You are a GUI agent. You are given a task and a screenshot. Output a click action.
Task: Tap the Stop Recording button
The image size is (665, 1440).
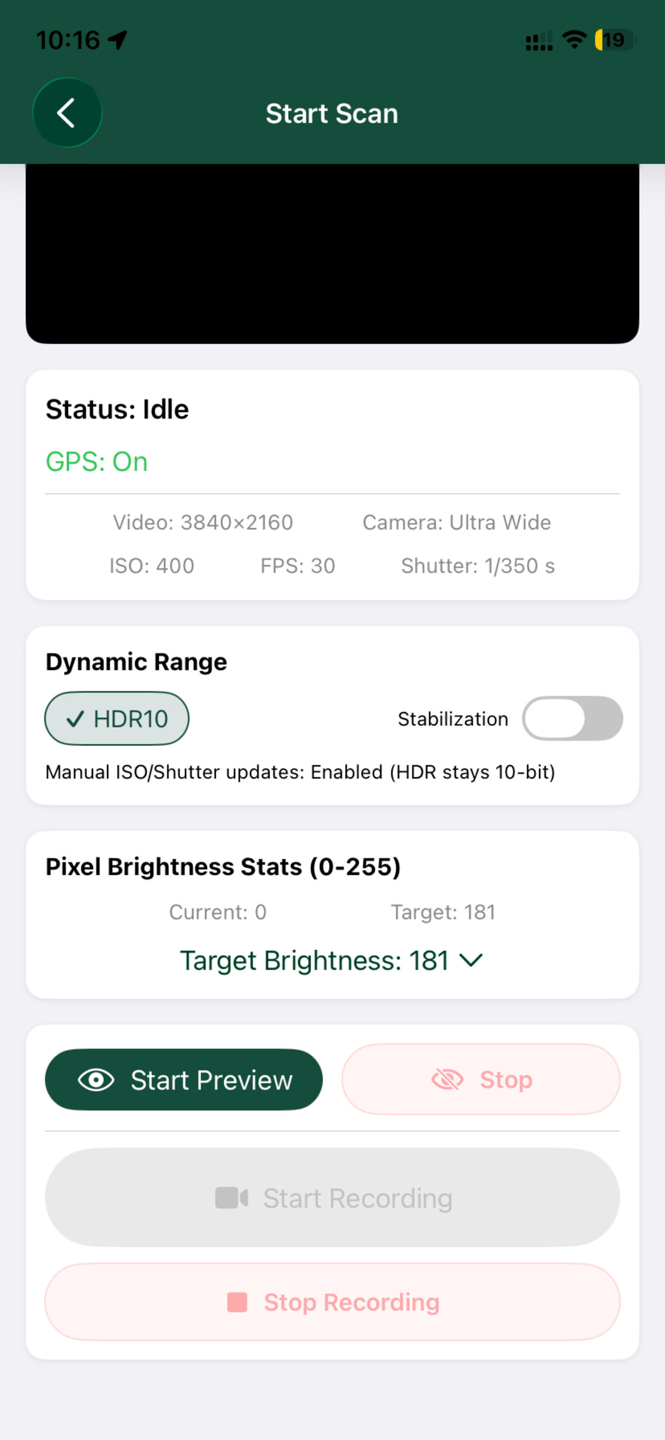(333, 1302)
